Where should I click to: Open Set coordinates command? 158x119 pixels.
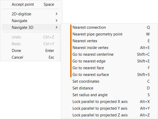pos(110,81)
